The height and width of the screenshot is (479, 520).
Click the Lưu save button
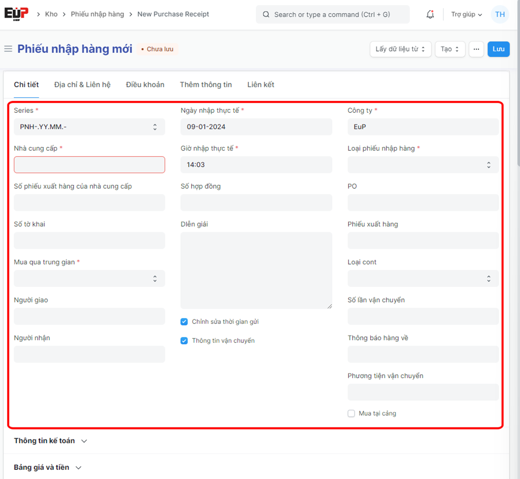[x=498, y=49]
